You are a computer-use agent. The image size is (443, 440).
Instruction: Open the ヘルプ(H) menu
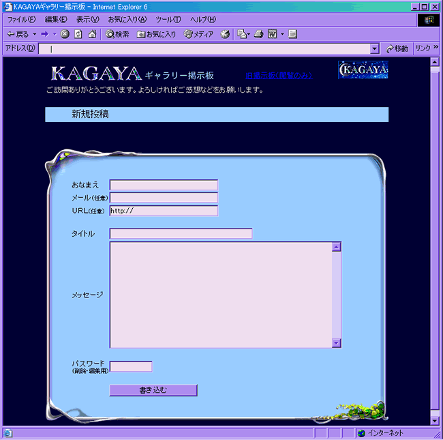[x=203, y=20]
